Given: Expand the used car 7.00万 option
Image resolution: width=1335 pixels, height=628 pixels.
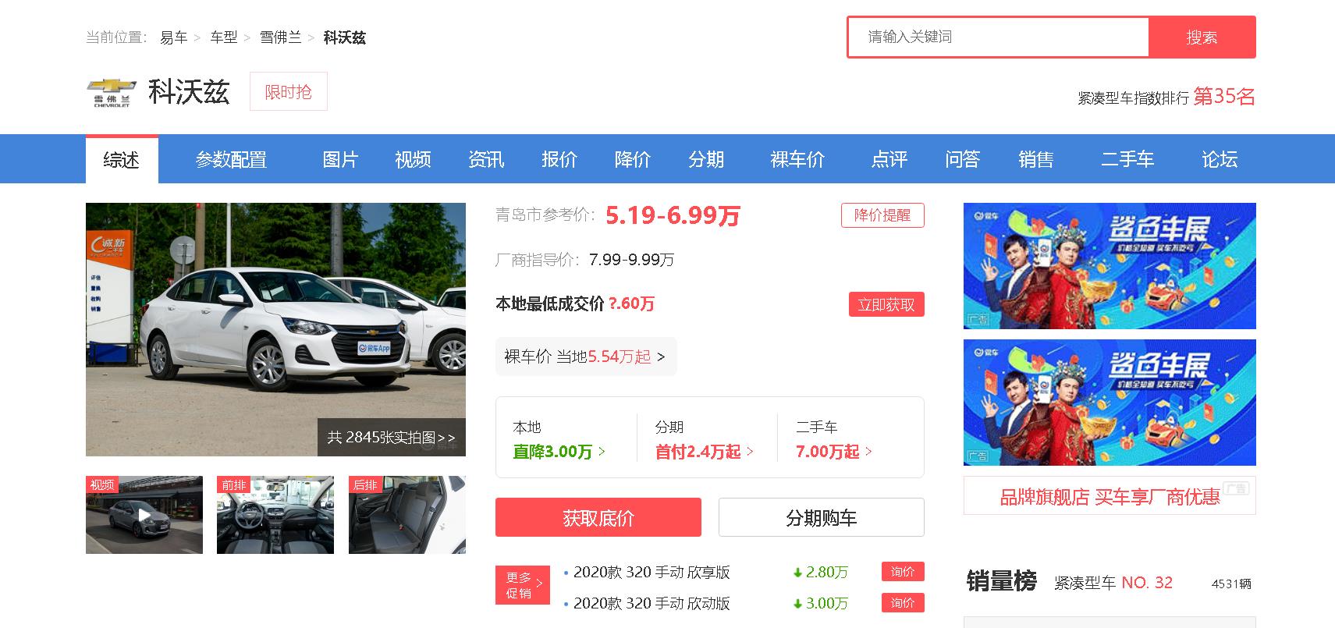Looking at the screenshot, I should coord(833,452).
